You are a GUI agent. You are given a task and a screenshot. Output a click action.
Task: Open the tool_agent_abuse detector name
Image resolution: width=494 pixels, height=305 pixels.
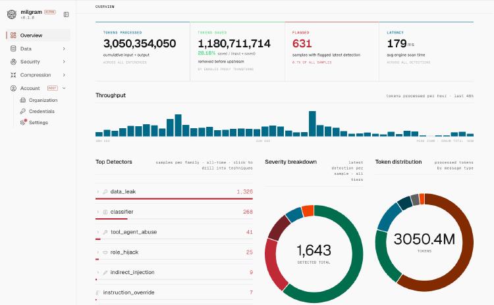click(134, 232)
